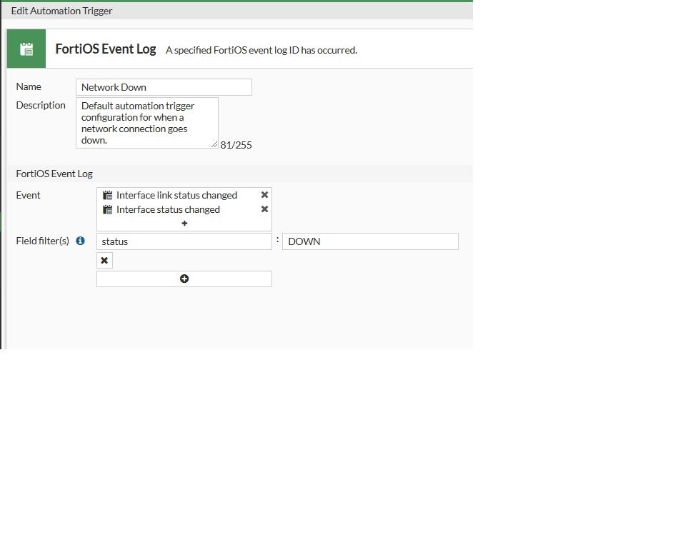
Task: Click the green FortiOS Event Log icon
Action: tap(26, 49)
